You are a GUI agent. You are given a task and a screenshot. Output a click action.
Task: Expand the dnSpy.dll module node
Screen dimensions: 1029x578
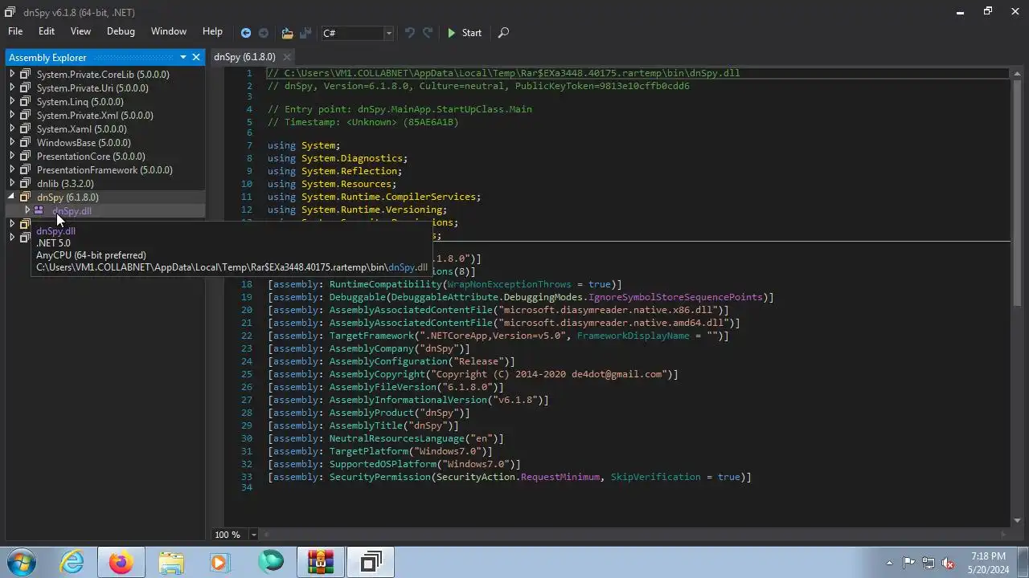(27, 210)
